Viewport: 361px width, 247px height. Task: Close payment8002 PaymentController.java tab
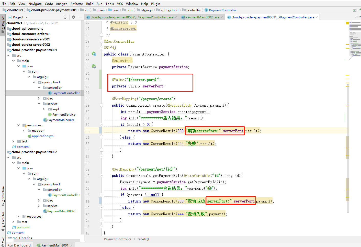click(x=176, y=17)
